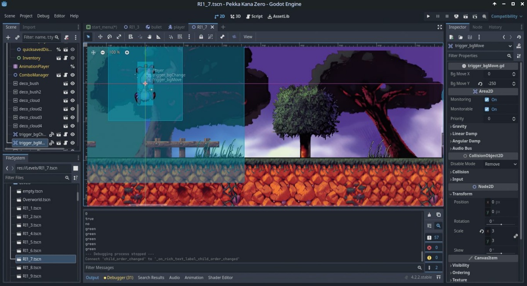Viewport: 527px width, 286px height.
Task: Open the skeleton bone options icon
Action: [x=222, y=37]
